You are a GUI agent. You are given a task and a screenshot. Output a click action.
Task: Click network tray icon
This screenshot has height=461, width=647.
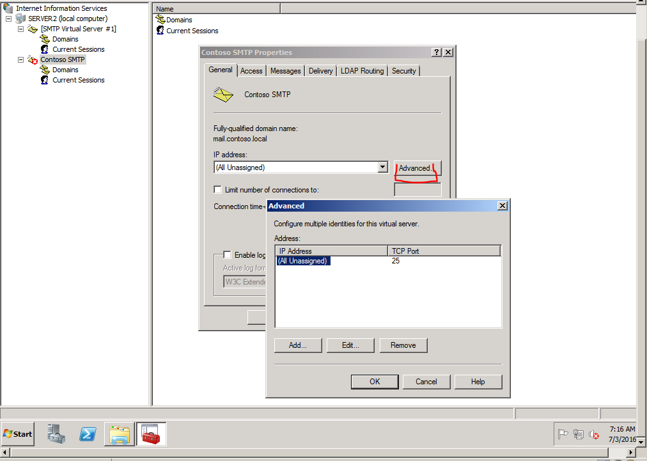(x=579, y=434)
